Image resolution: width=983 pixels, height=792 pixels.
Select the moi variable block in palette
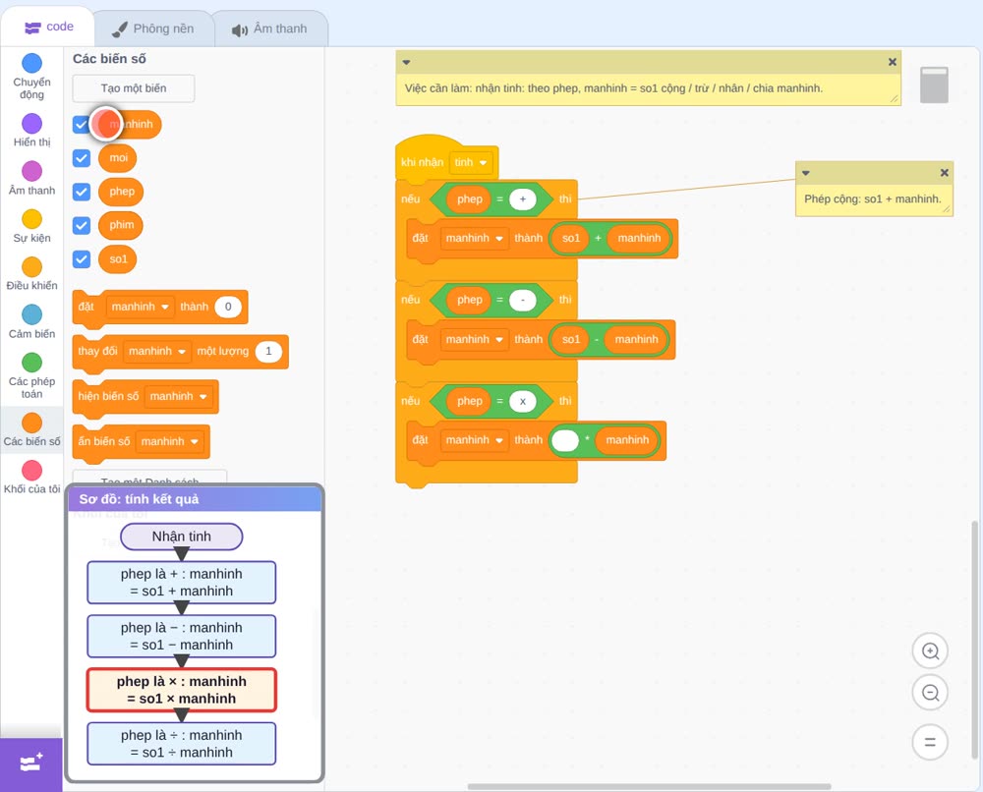coord(118,158)
